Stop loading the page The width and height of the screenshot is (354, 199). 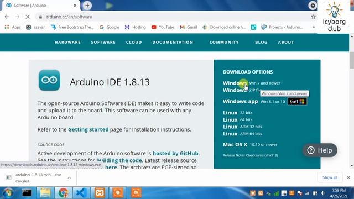pyautogui.click(x=28, y=17)
